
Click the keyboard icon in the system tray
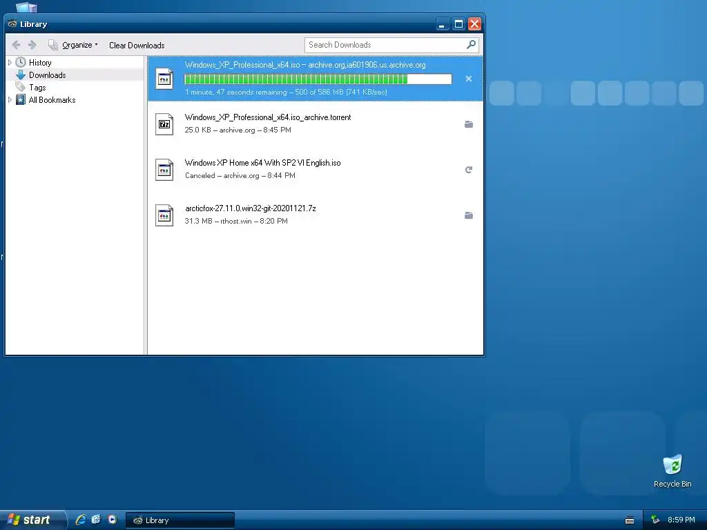(630, 520)
